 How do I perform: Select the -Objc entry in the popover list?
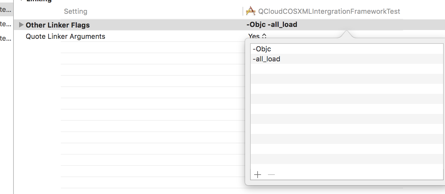pyautogui.click(x=347, y=49)
